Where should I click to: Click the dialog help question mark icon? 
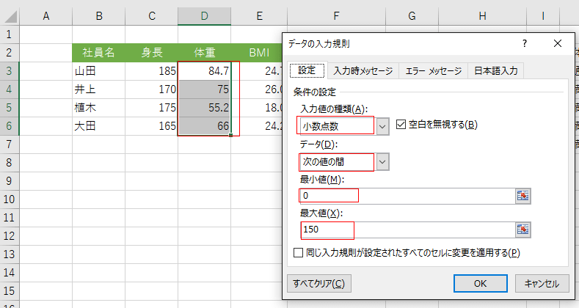(525, 44)
